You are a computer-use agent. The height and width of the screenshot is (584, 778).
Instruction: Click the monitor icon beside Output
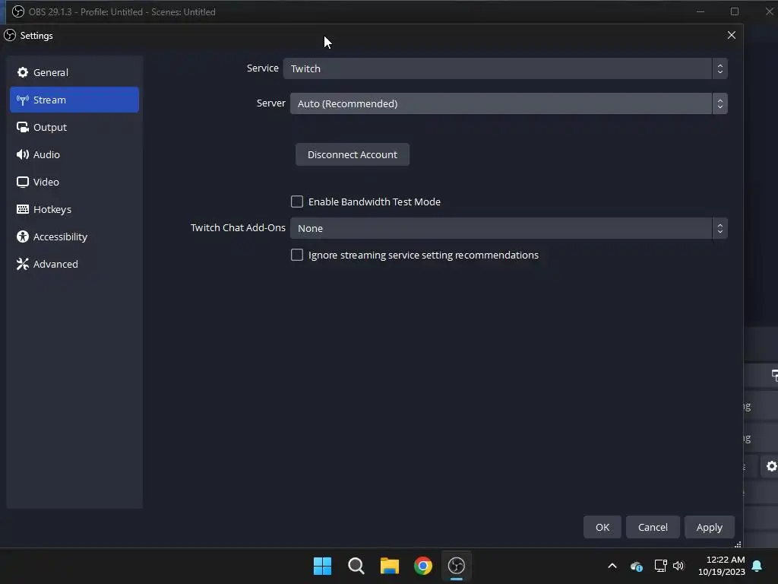(22, 127)
